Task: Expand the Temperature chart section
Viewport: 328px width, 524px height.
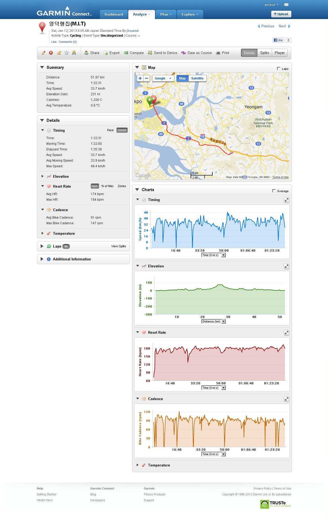Action: pyautogui.click(x=137, y=465)
